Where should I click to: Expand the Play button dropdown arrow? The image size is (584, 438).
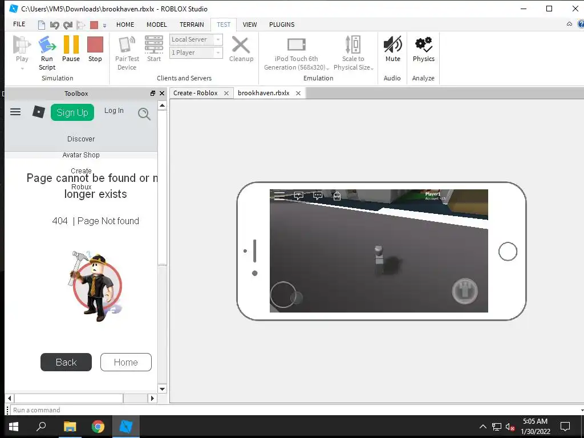point(22,68)
